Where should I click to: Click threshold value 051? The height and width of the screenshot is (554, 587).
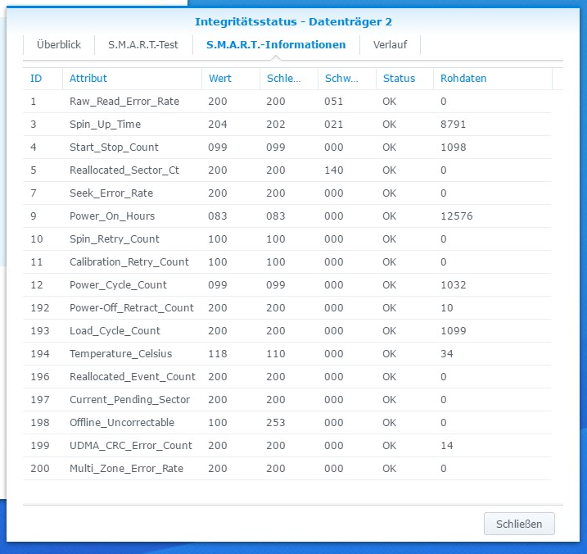coord(333,101)
